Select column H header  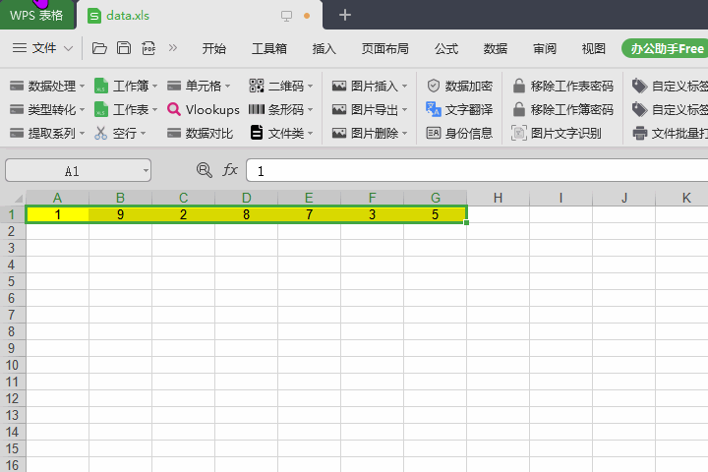coord(498,198)
